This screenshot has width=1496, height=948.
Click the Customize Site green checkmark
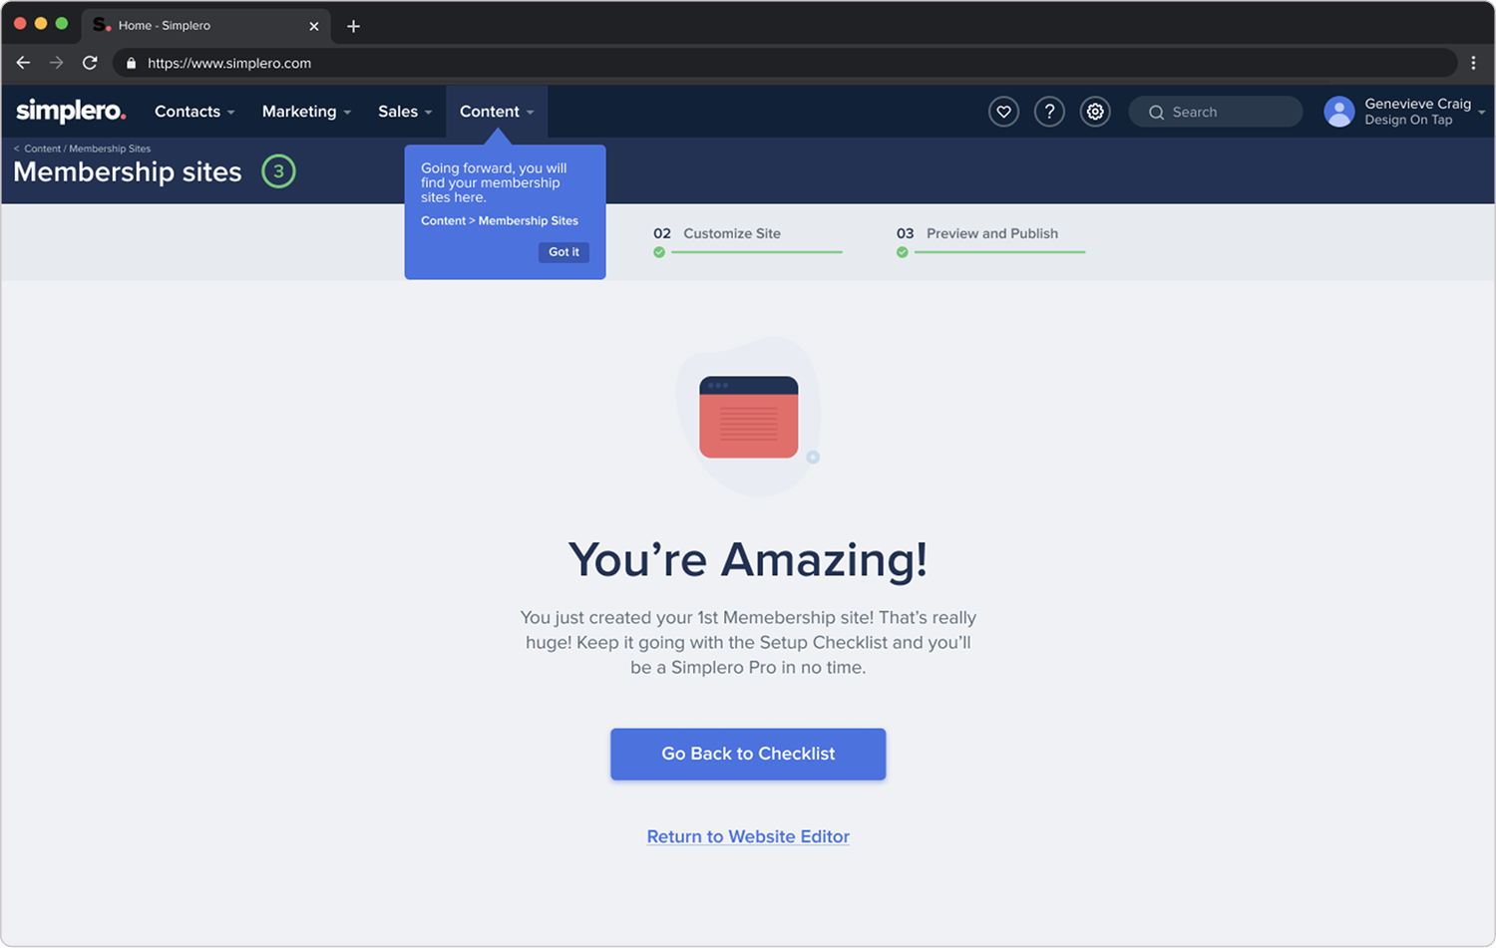pyautogui.click(x=659, y=252)
